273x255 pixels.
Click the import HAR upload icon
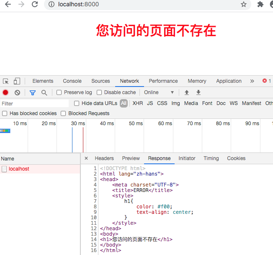[187, 92]
